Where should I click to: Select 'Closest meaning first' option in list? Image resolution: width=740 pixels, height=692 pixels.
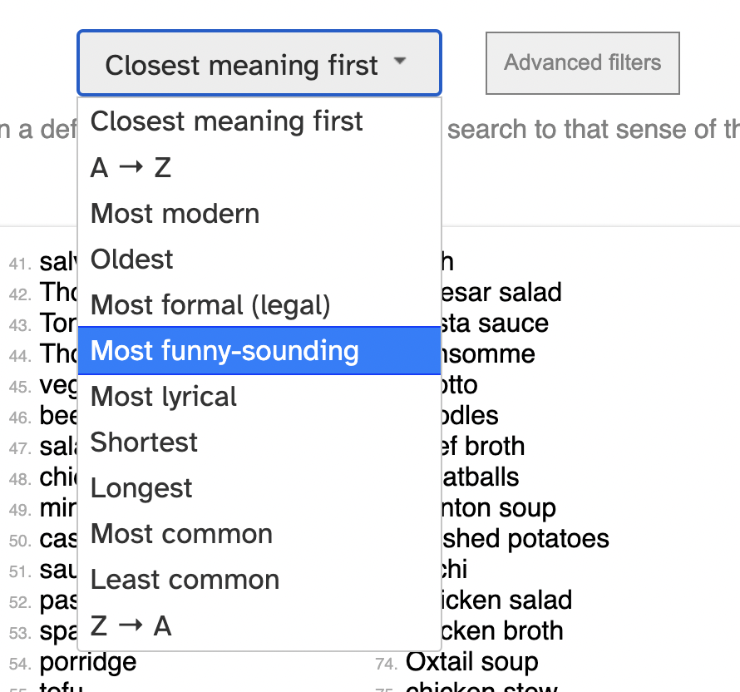(226, 121)
